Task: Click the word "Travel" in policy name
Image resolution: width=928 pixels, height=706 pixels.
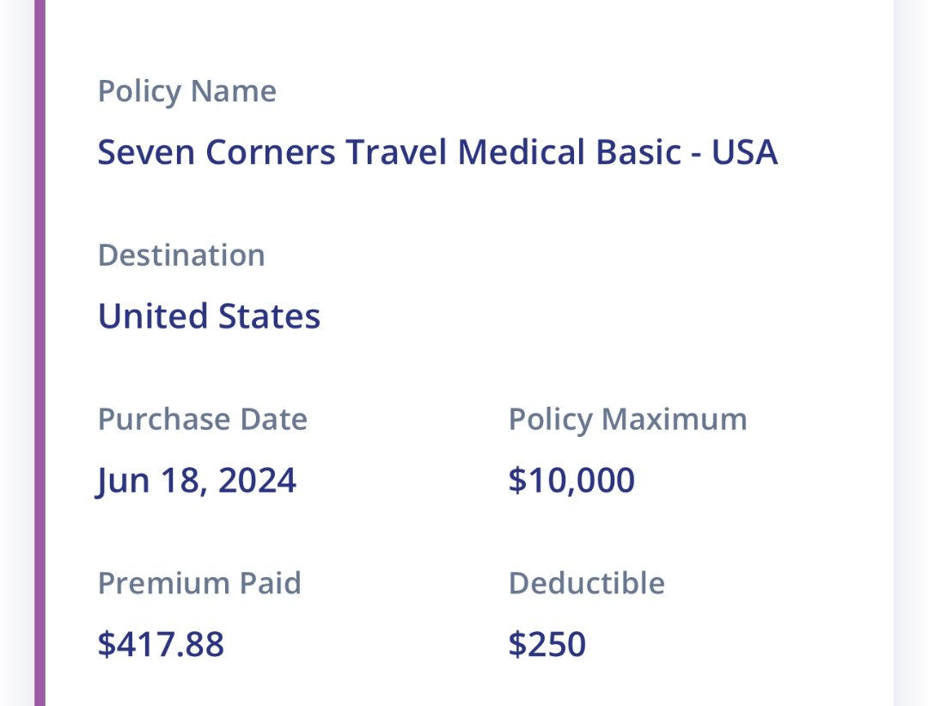Action: point(397,152)
